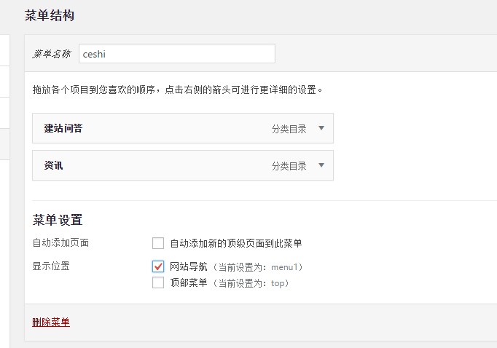Enable the 自动添加新的顶级页面到此菜单 checkbox
The image size is (497, 348).
pyautogui.click(x=158, y=243)
